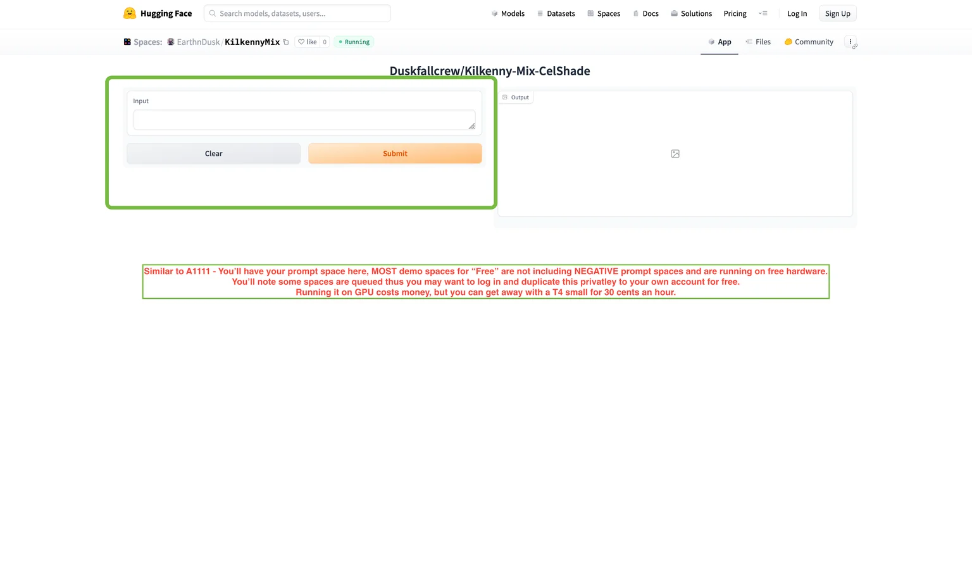
Task: Focus the search models, datasets, users field
Action: [x=297, y=13]
